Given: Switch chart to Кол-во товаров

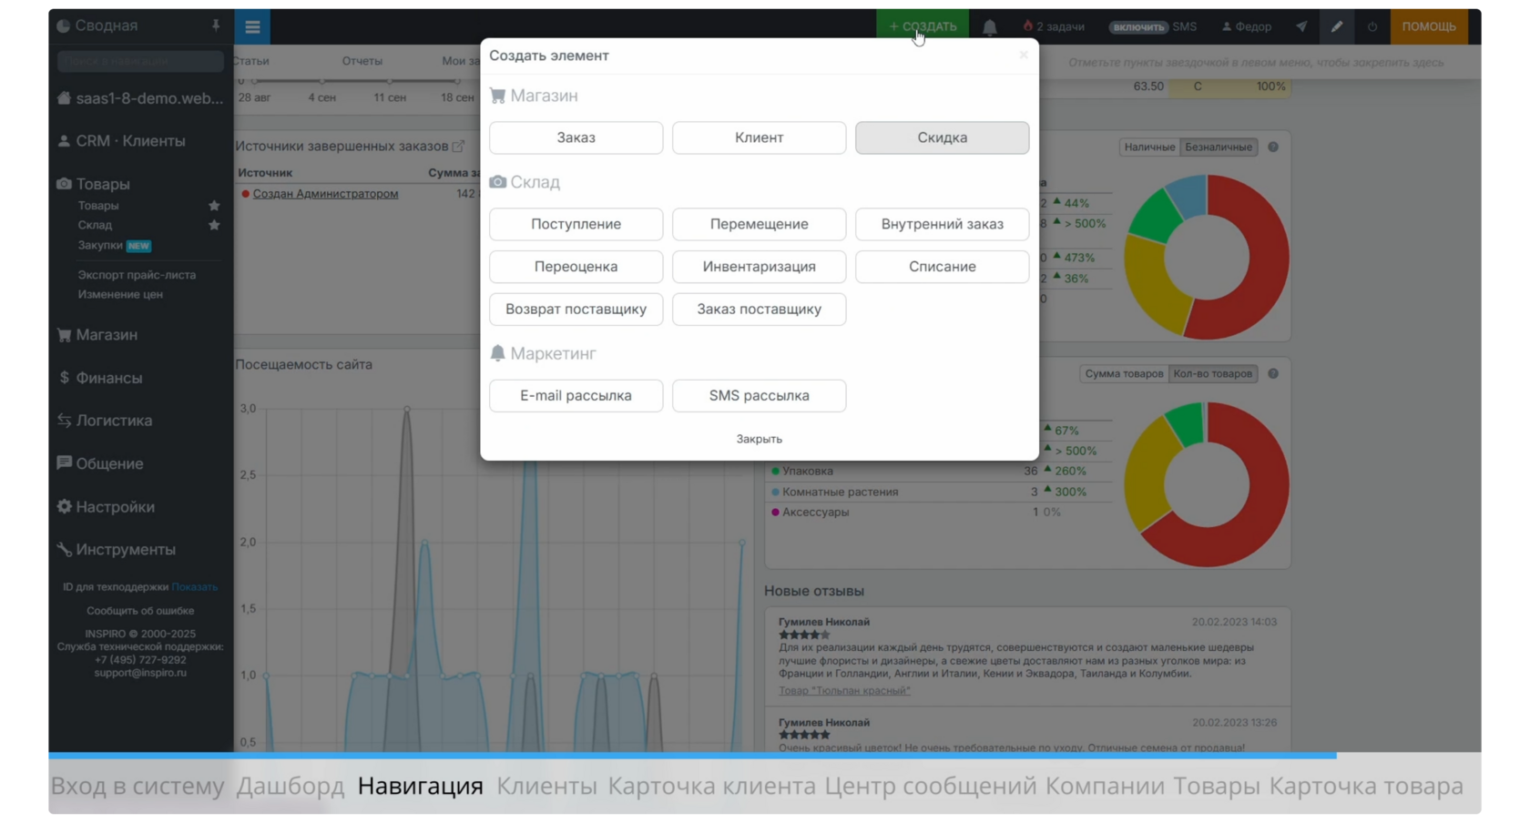Looking at the screenshot, I should click(1213, 373).
